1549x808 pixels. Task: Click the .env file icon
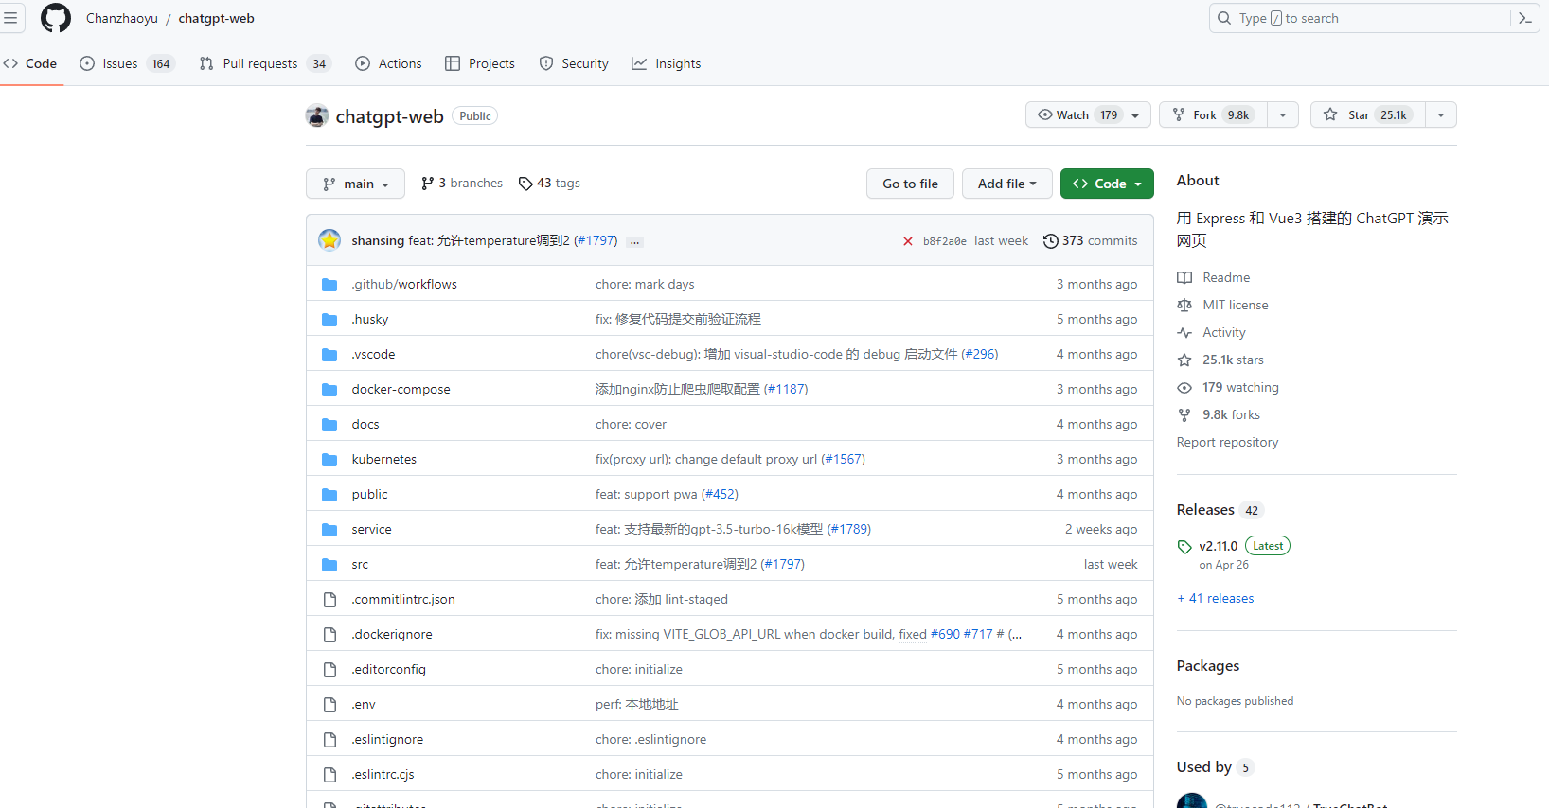pyautogui.click(x=329, y=705)
